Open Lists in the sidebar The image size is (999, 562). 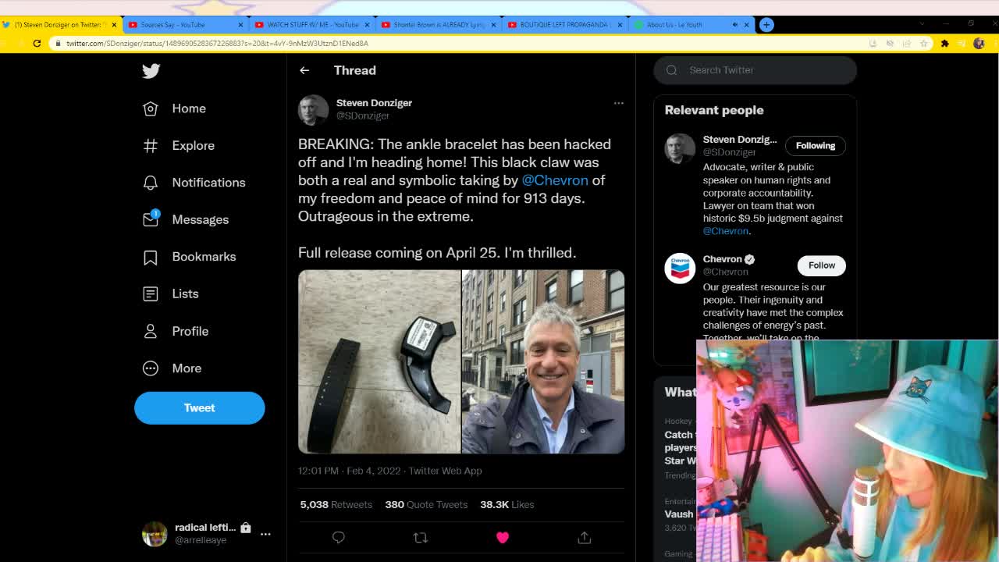click(x=171, y=293)
